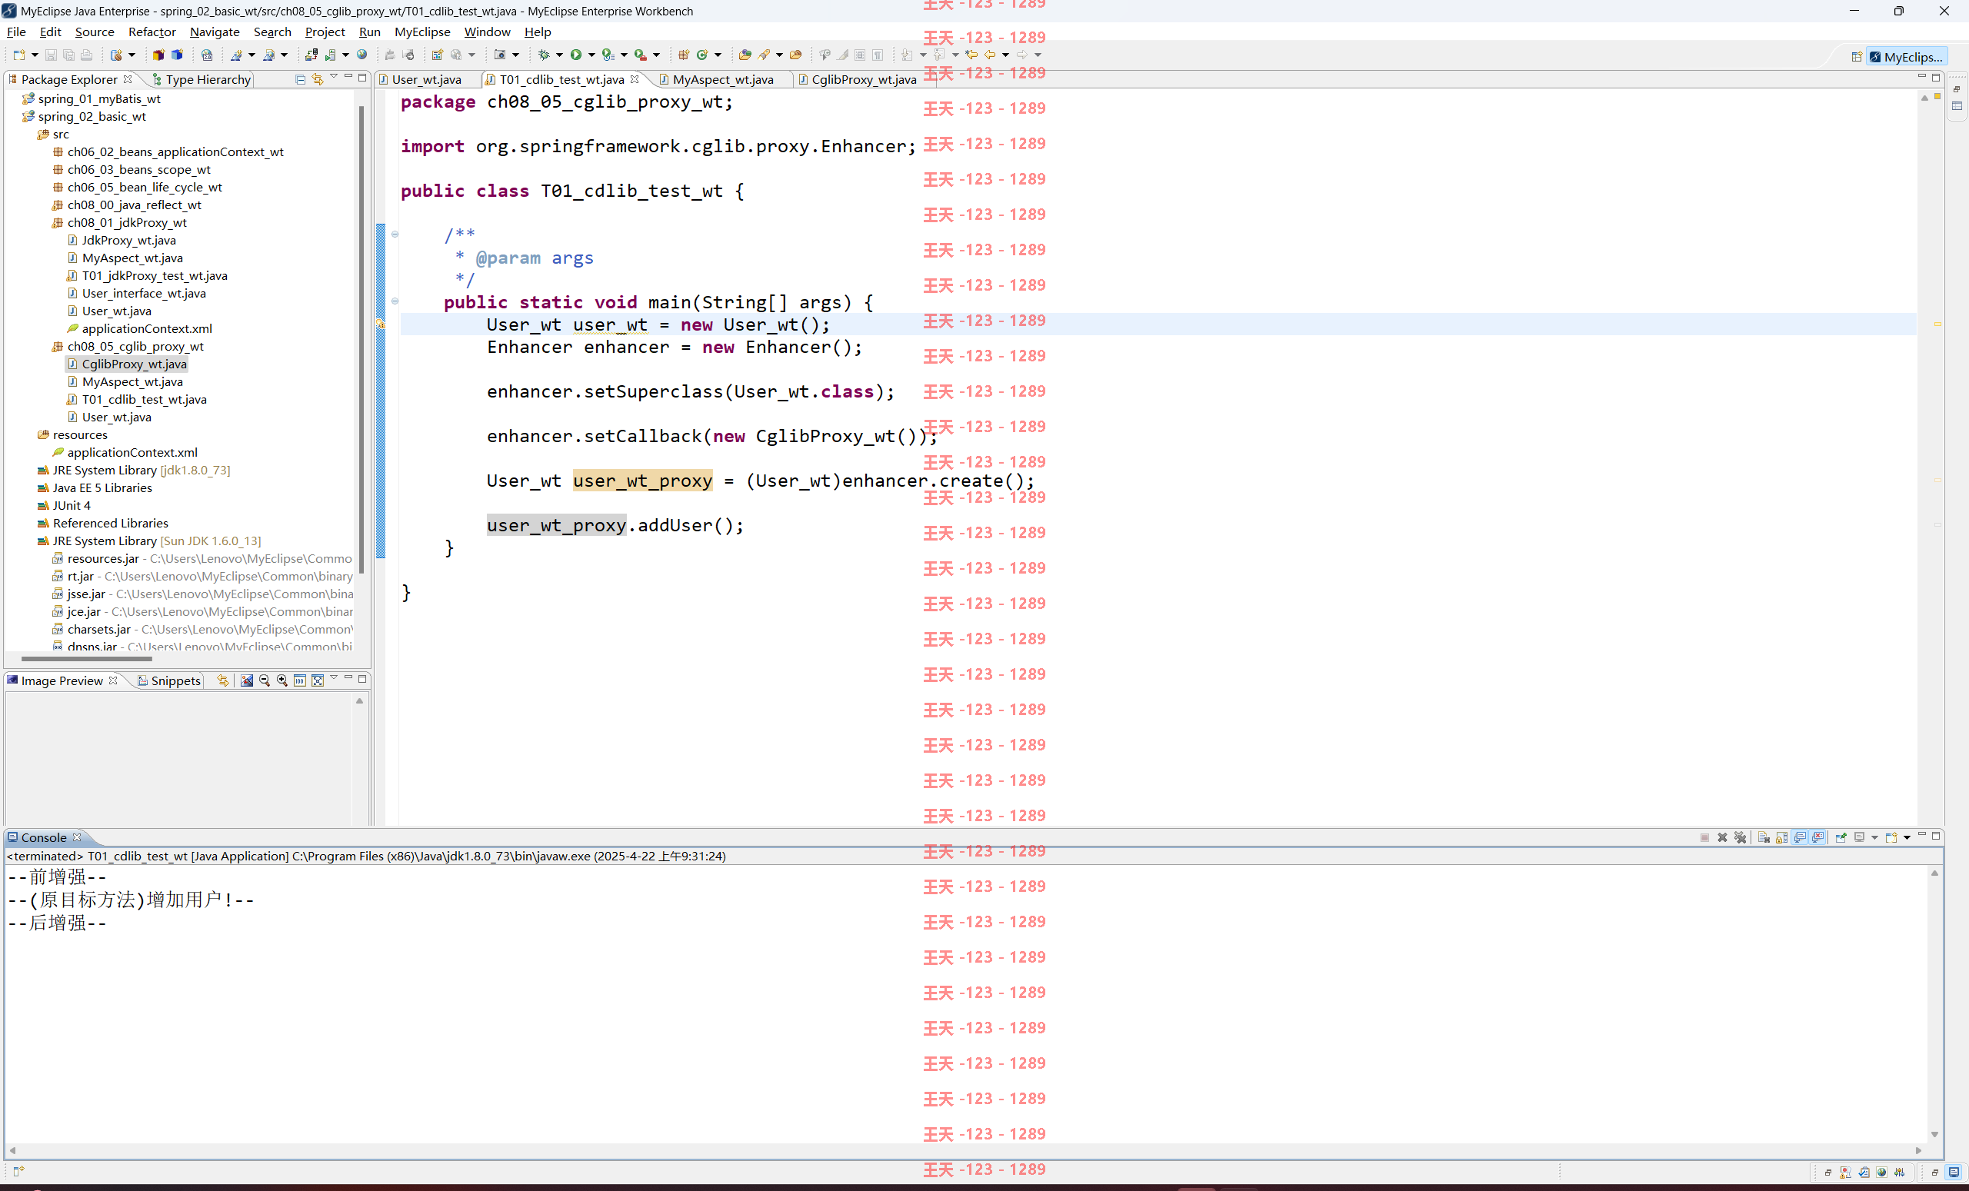
Task: Click the Last Edit Location arrow icon
Action: click(x=971, y=55)
